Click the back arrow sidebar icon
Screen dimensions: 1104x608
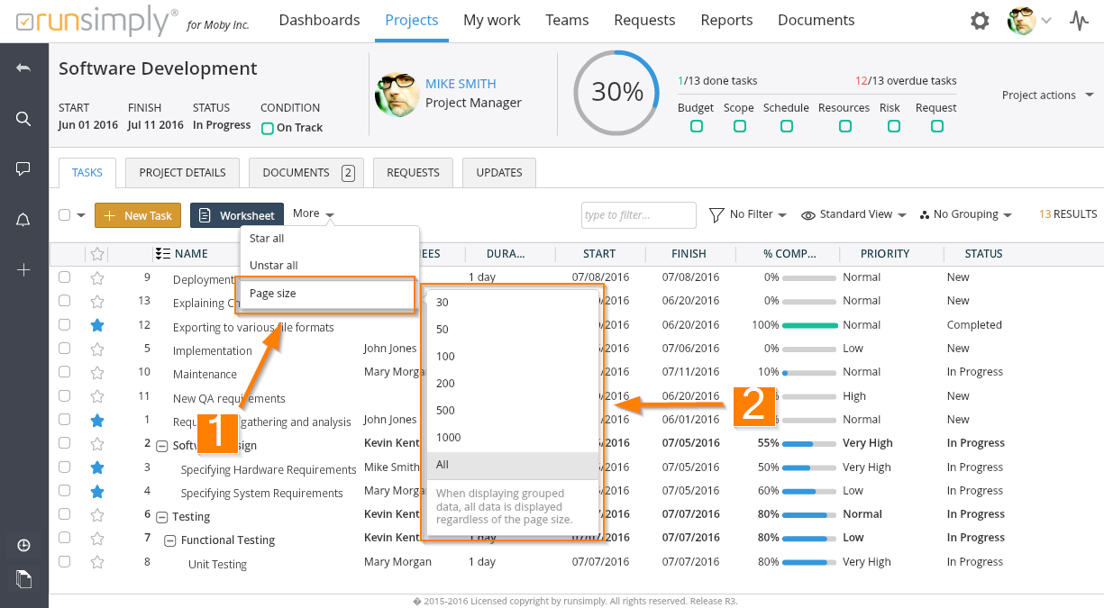point(23,68)
